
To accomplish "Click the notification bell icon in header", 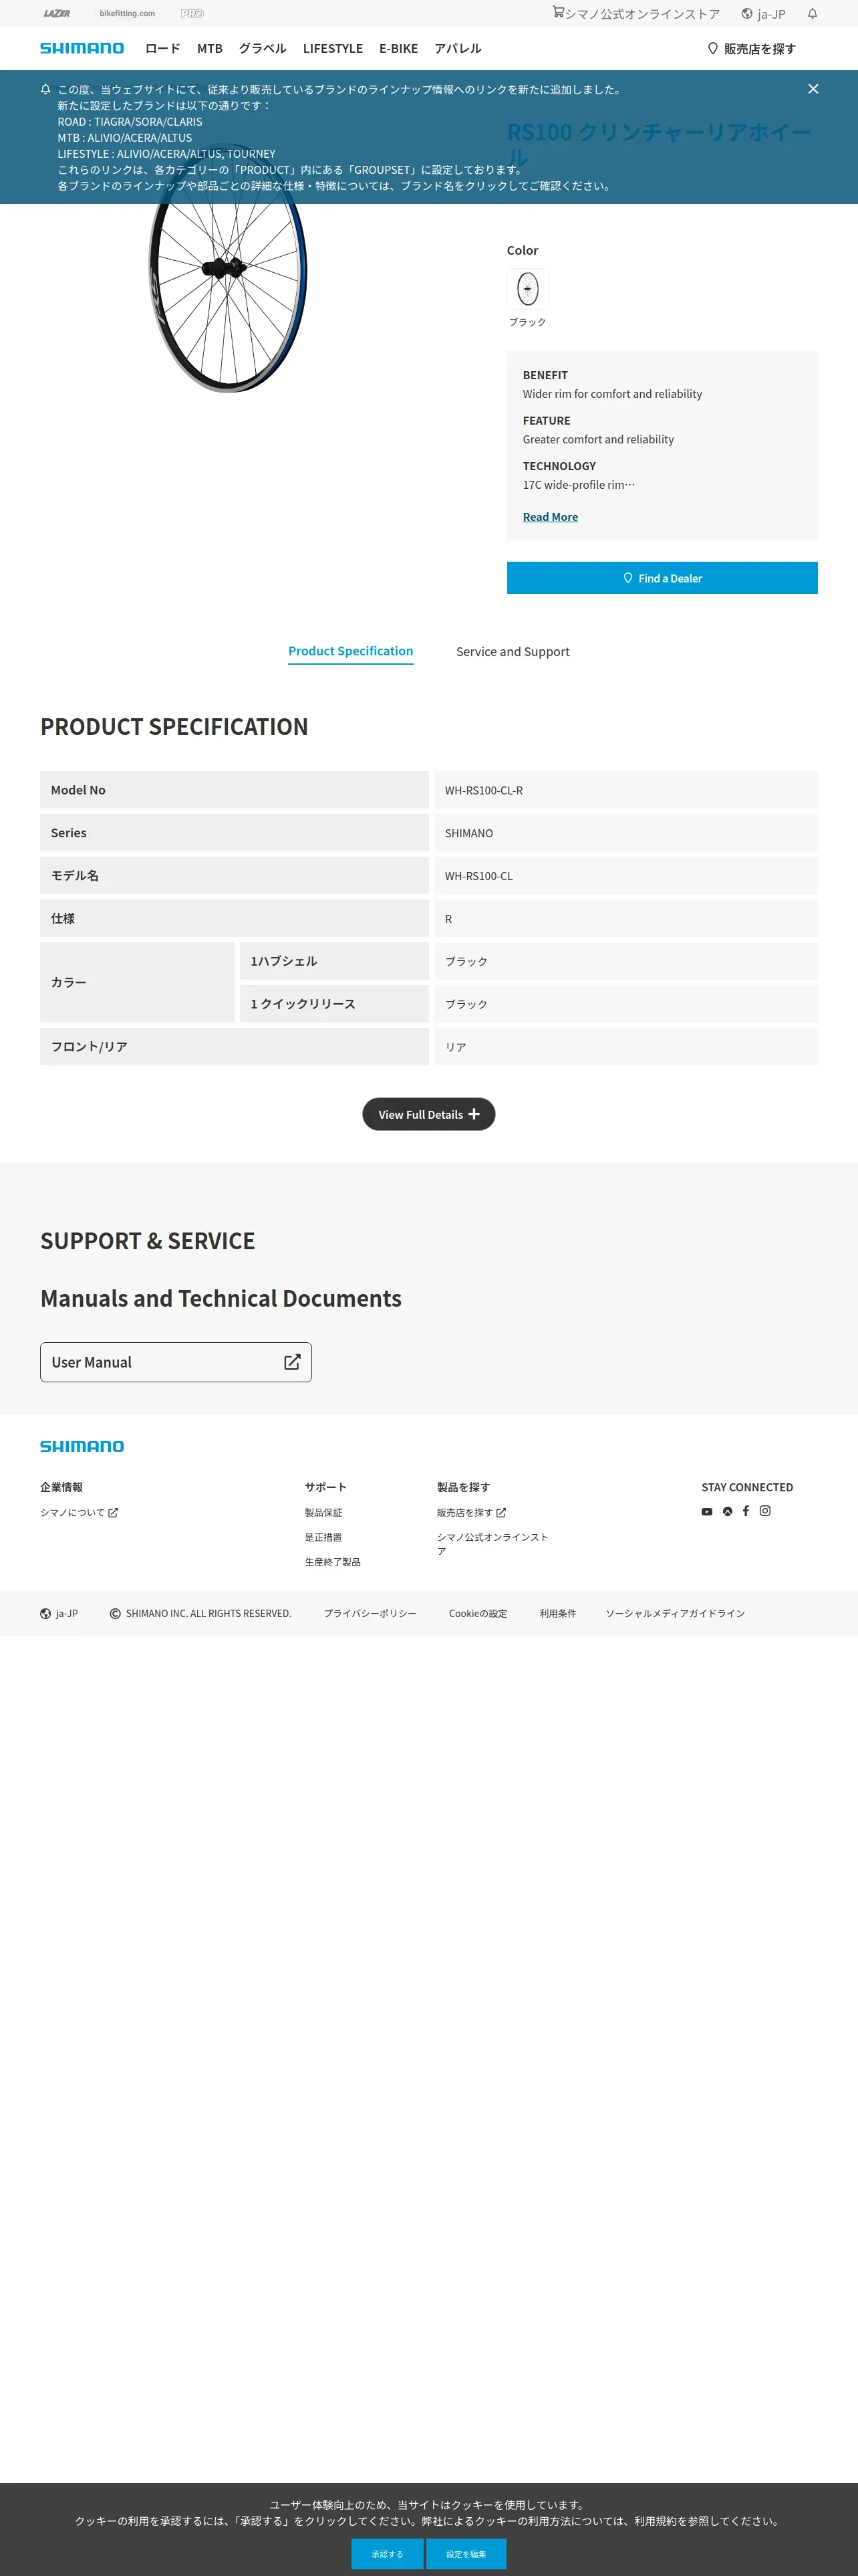I will coord(812,13).
